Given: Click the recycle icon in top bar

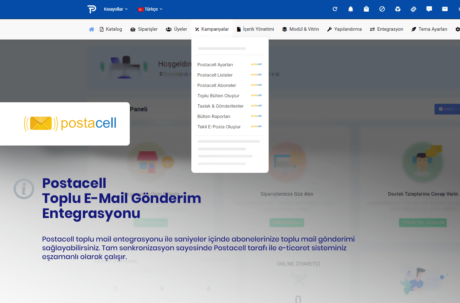Looking at the screenshot, I should [398, 9].
